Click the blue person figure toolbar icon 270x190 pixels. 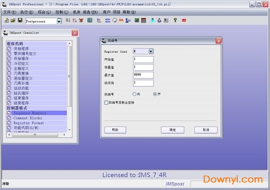click(128, 20)
